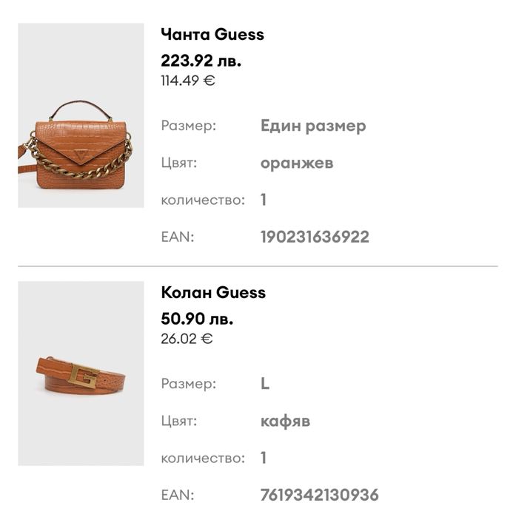Select the bag size 'Един размер' value
Viewport: 516px width, 517px height.
313,126
